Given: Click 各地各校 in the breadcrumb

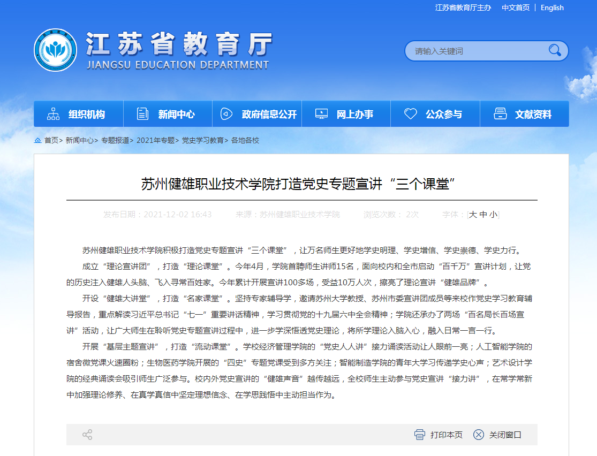Looking at the screenshot, I should 245,140.
